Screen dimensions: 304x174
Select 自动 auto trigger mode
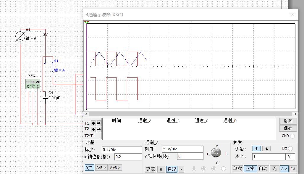click(x=263, y=169)
